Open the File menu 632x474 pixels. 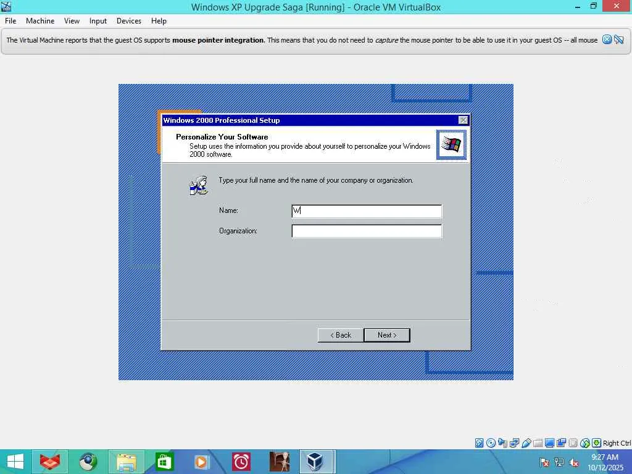tap(10, 21)
